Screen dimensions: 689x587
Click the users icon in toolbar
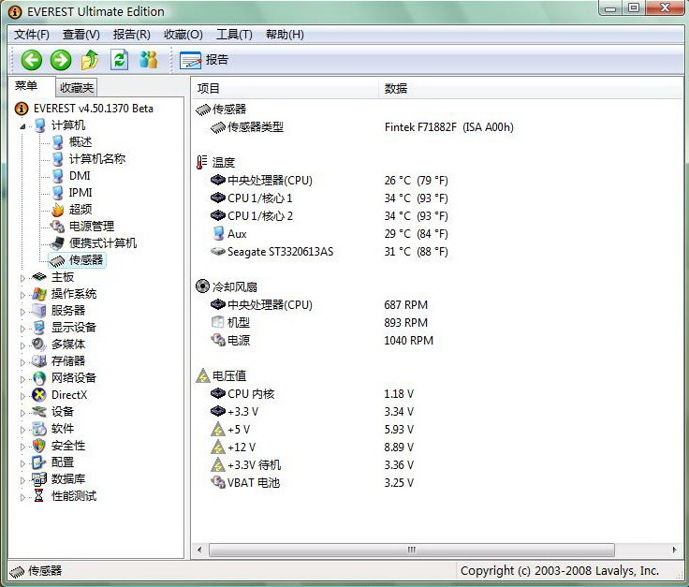tap(148, 60)
